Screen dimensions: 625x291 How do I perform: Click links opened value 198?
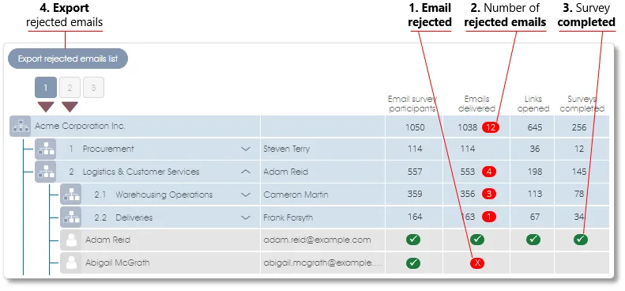(534, 172)
